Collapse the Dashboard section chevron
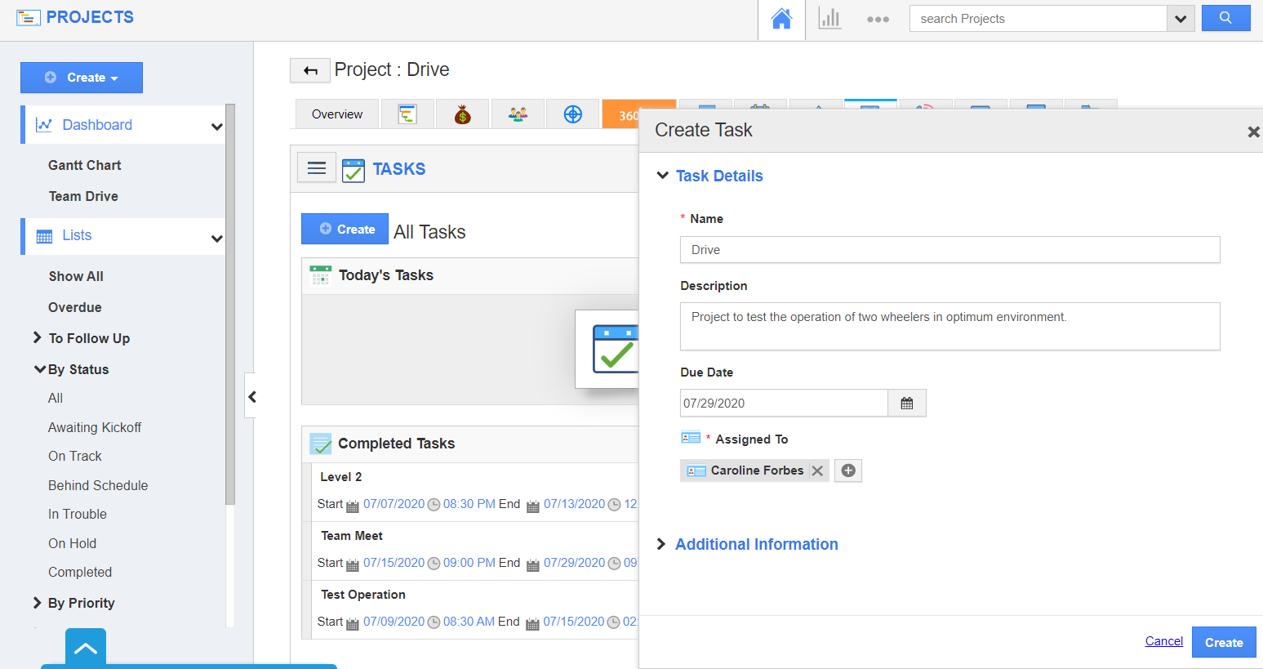This screenshot has height=669, width=1263. pos(216,127)
